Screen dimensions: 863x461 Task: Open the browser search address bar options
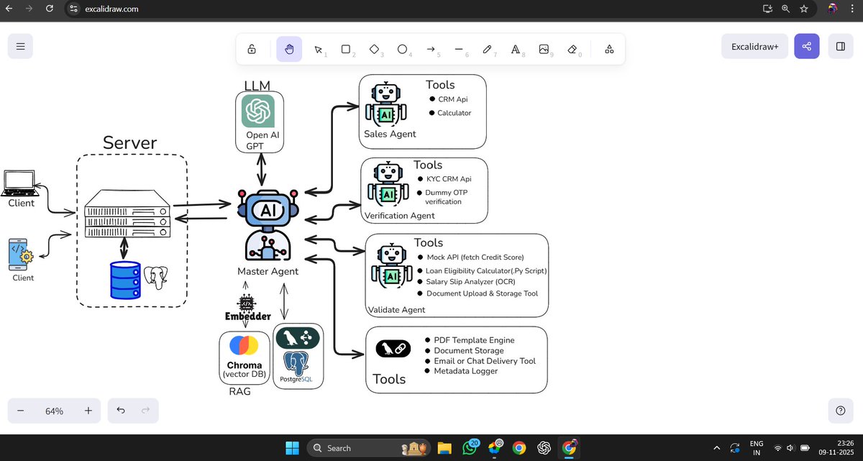(x=72, y=9)
